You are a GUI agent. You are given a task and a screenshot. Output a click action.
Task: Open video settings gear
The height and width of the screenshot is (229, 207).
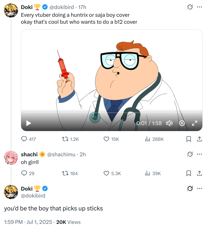click(182, 123)
